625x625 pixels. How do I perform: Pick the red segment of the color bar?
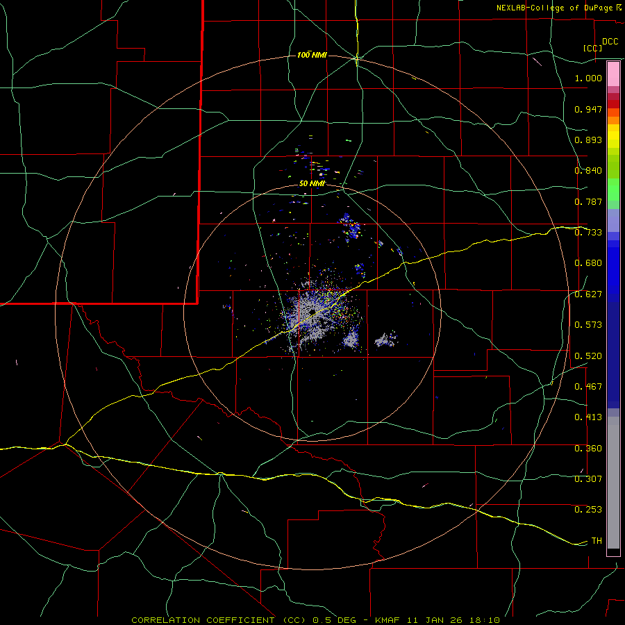613,104
